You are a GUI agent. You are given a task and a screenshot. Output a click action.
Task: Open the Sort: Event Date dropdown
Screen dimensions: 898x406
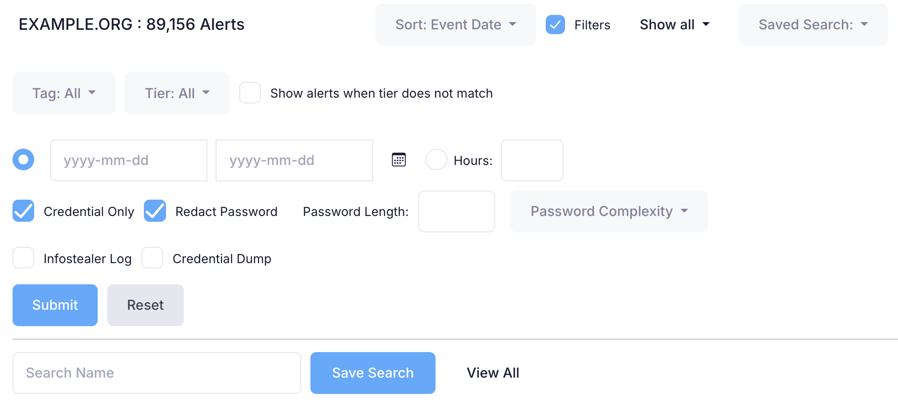pyautogui.click(x=455, y=25)
